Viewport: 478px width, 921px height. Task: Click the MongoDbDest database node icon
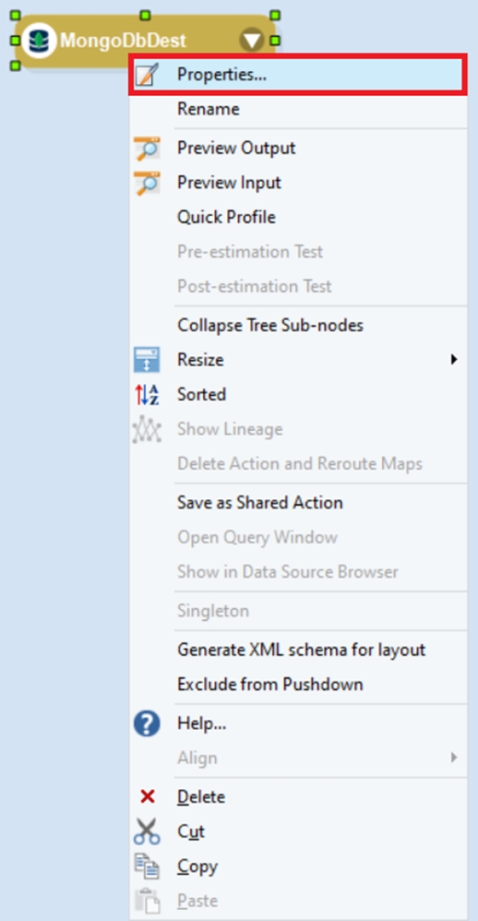pos(39,41)
